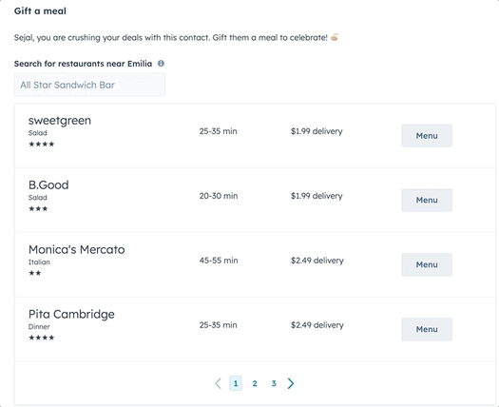Image resolution: width=499 pixels, height=407 pixels.
Task: Focus the restaurant search field
Action: click(89, 85)
